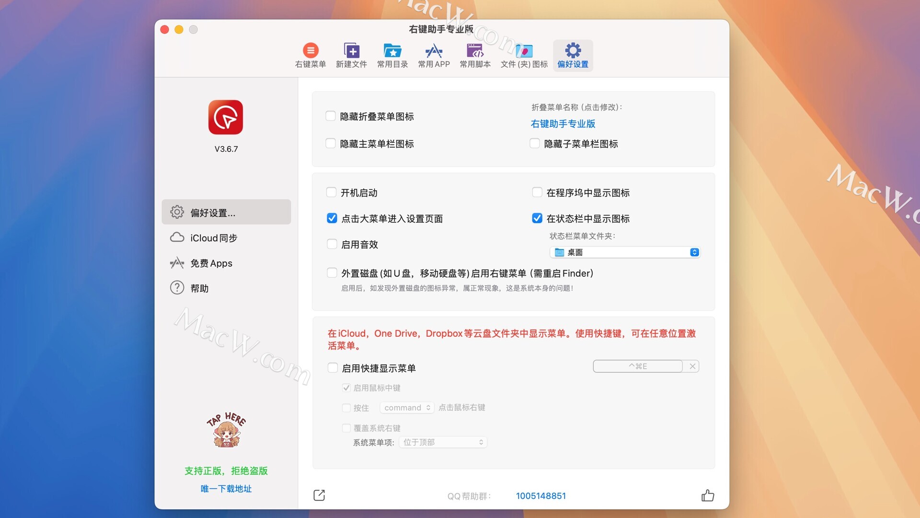Select the 偏好设置 gear toolbar tab
The width and height of the screenshot is (920, 518).
click(x=573, y=56)
